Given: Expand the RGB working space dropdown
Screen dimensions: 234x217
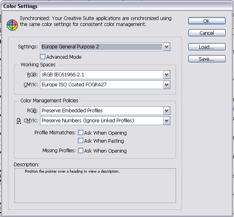Looking at the screenshot, I should 166,75.
